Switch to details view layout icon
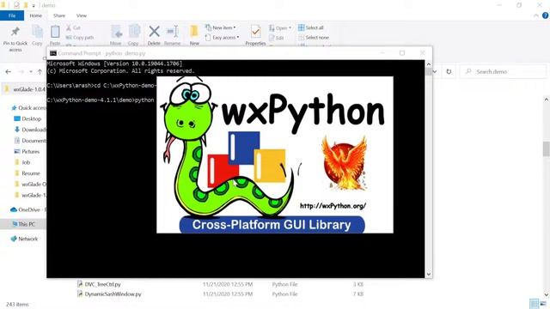 coord(534,304)
